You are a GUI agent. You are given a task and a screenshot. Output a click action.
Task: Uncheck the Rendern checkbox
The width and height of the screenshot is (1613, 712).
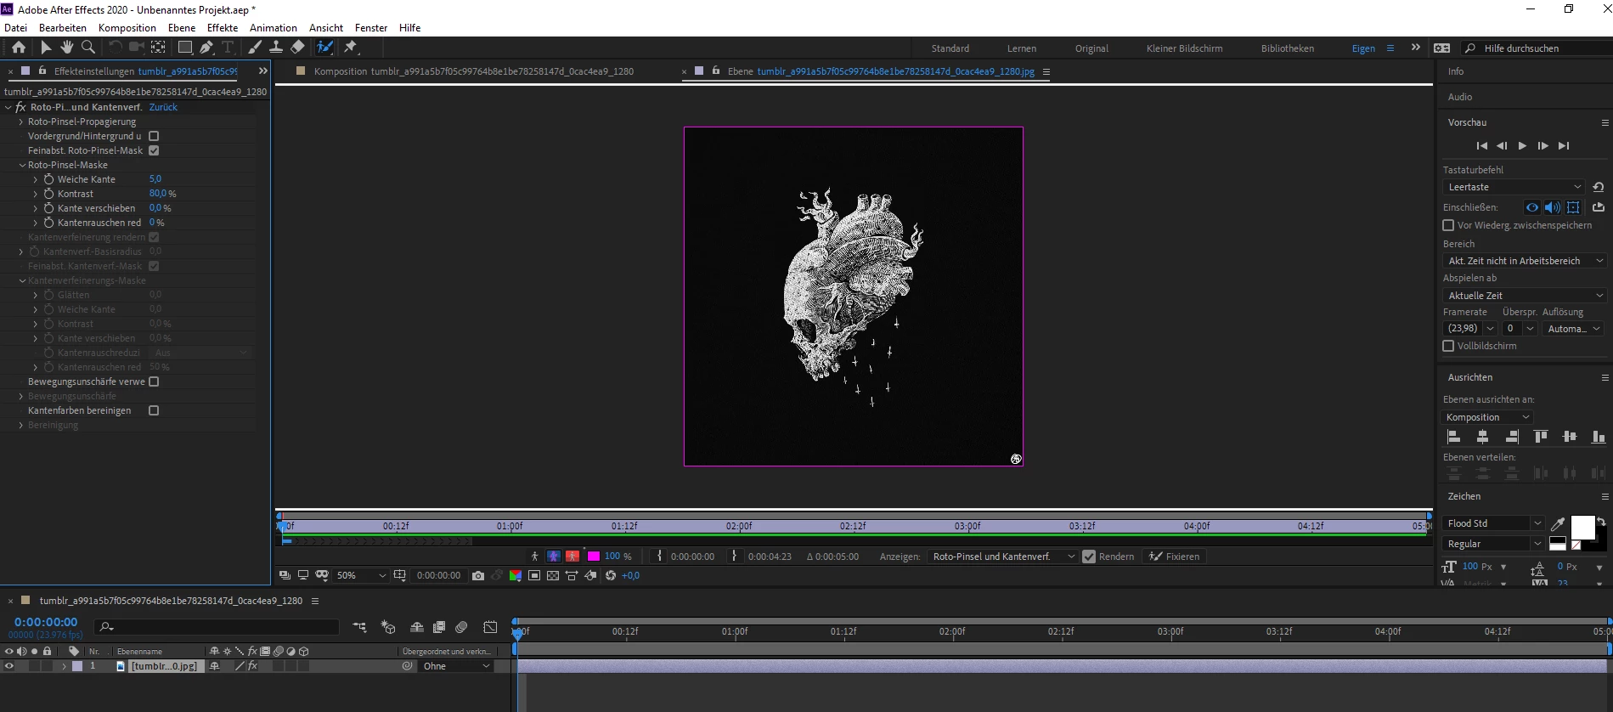coord(1089,557)
